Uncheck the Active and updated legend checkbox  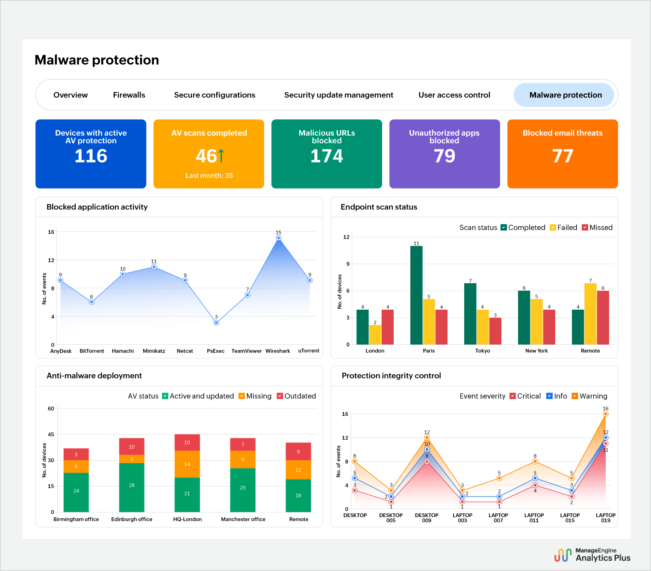(x=165, y=396)
